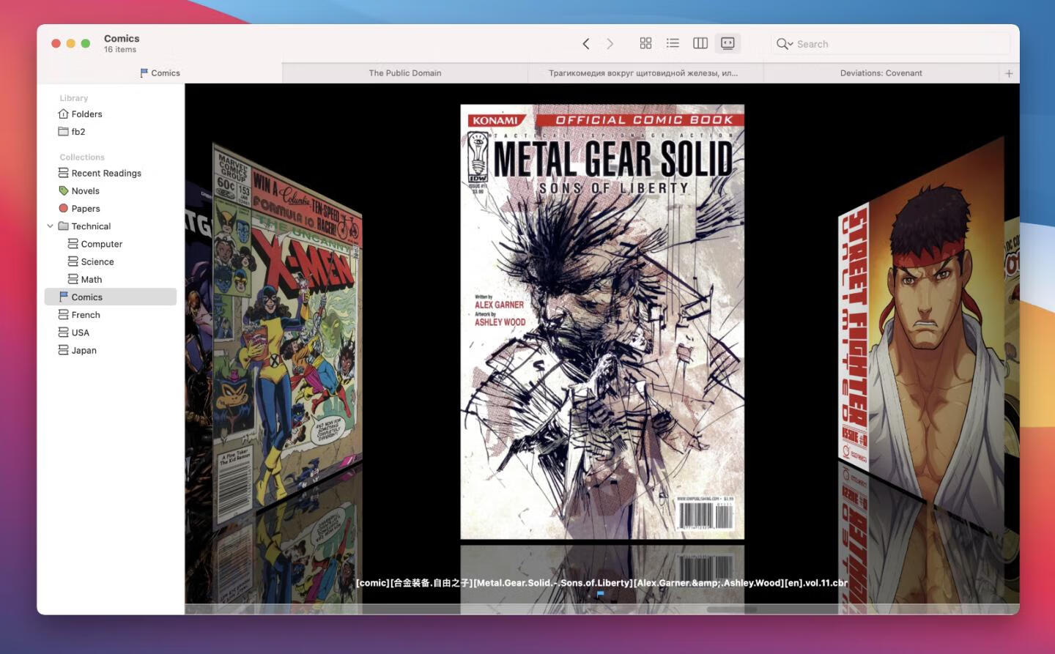The height and width of the screenshot is (654, 1055).
Task: Select the Novels collection with green tag
Action: point(85,191)
